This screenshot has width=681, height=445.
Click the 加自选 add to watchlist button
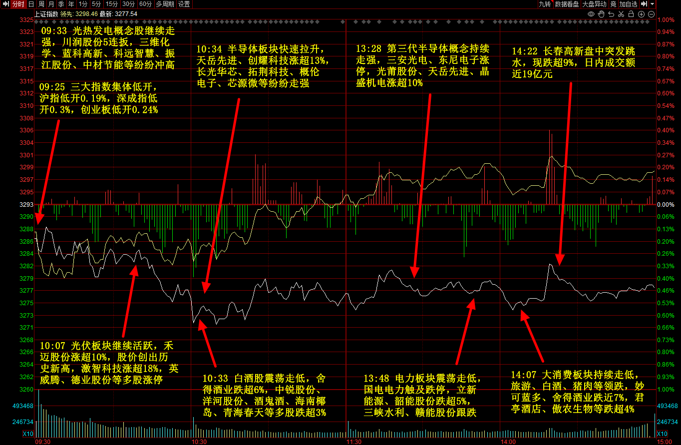[x=628, y=4]
